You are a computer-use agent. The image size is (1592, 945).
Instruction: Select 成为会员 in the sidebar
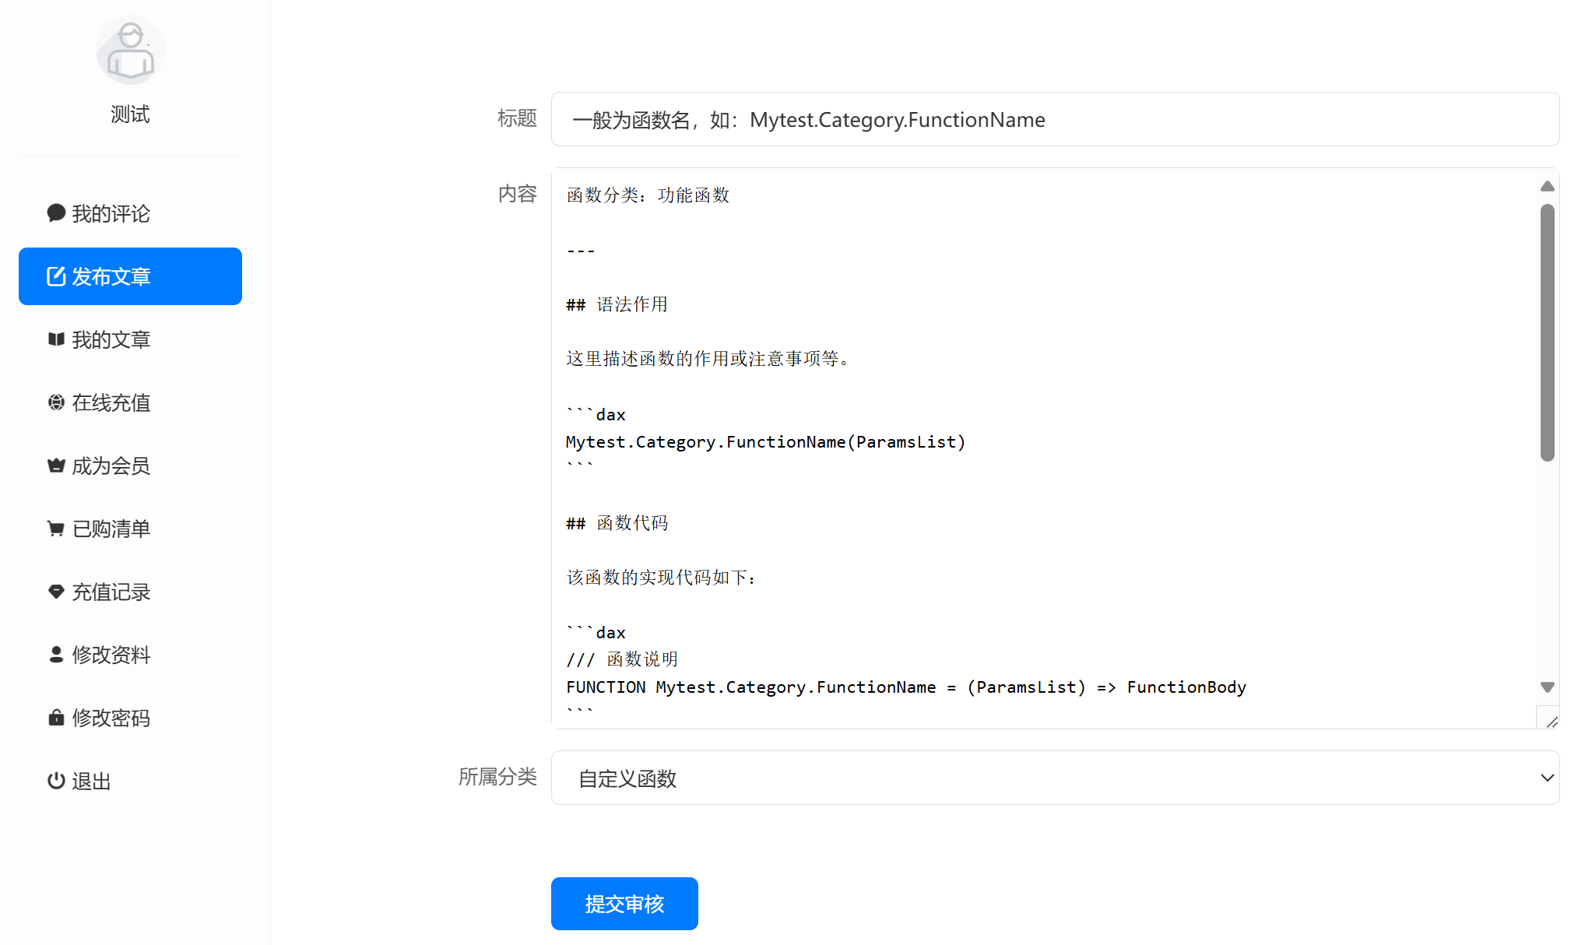tap(111, 465)
